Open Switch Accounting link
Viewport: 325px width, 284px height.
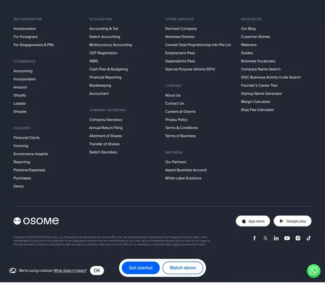tap(105, 37)
